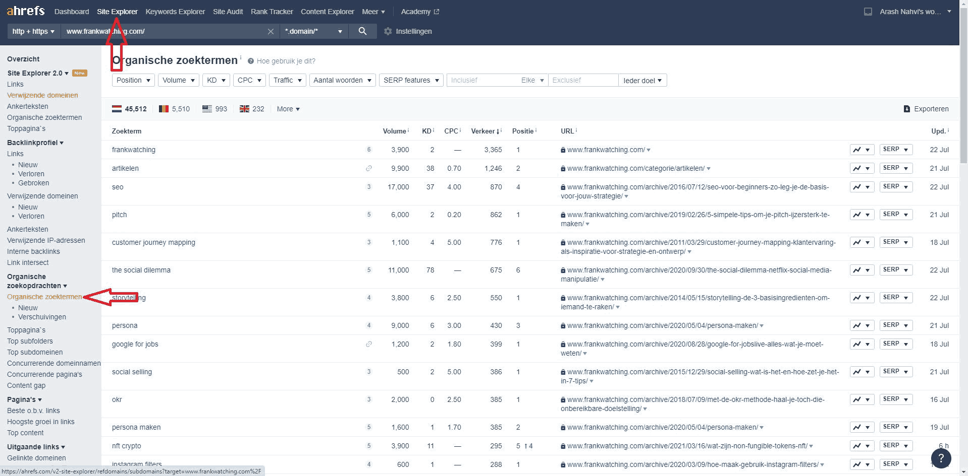Click link icon in google for jobs row
The width and height of the screenshot is (968, 476).
(x=369, y=344)
